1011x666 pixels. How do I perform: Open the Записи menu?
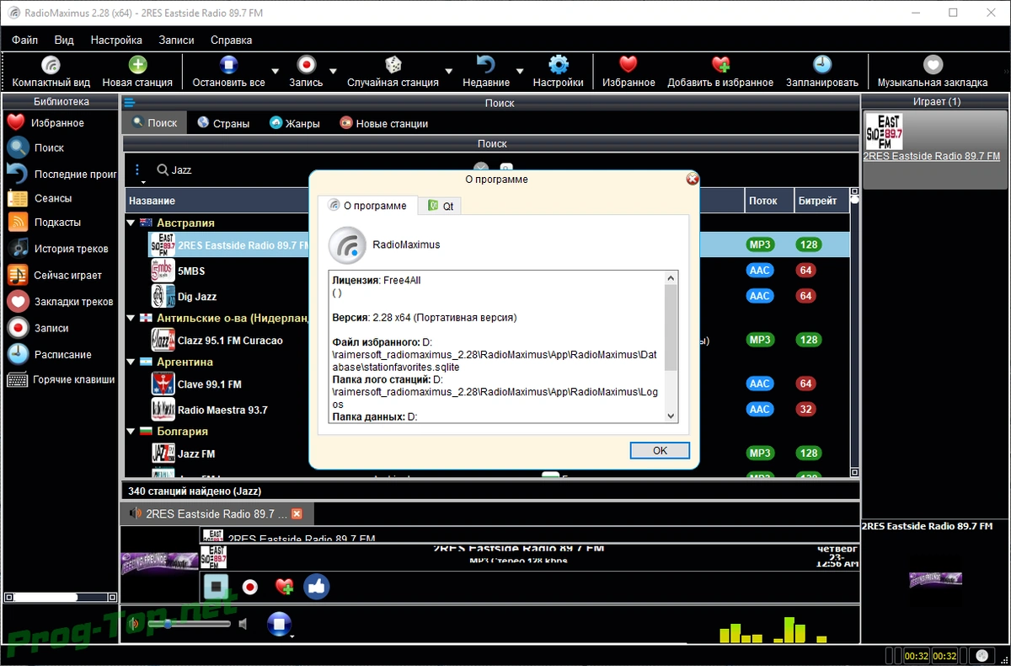tap(176, 40)
